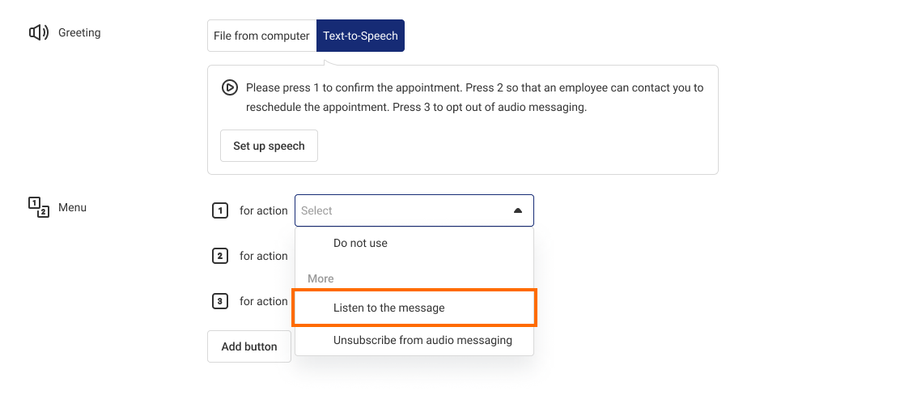Click 'for action' label beside key 2
900x395 pixels.
[264, 256]
